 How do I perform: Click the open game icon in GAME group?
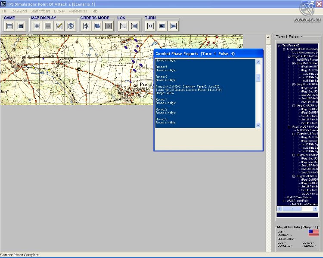pyautogui.click(x=9, y=26)
